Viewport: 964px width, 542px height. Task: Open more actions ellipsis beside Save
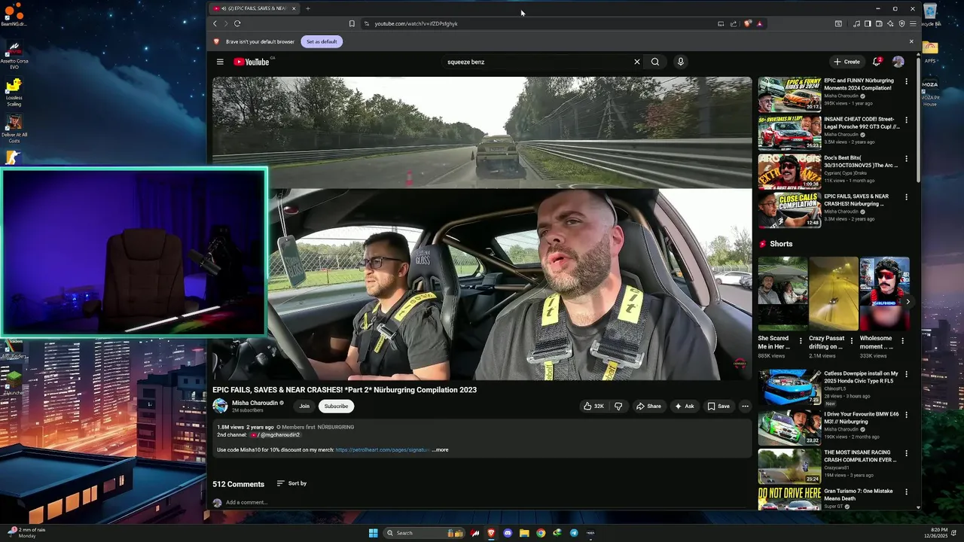pos(745,406)
